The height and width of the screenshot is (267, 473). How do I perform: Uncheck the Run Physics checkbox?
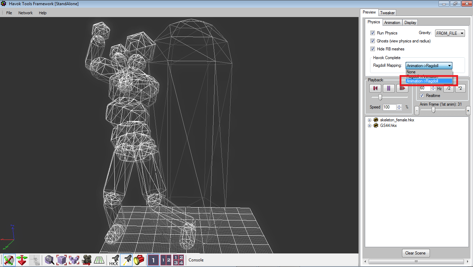(x=372, y=33)
